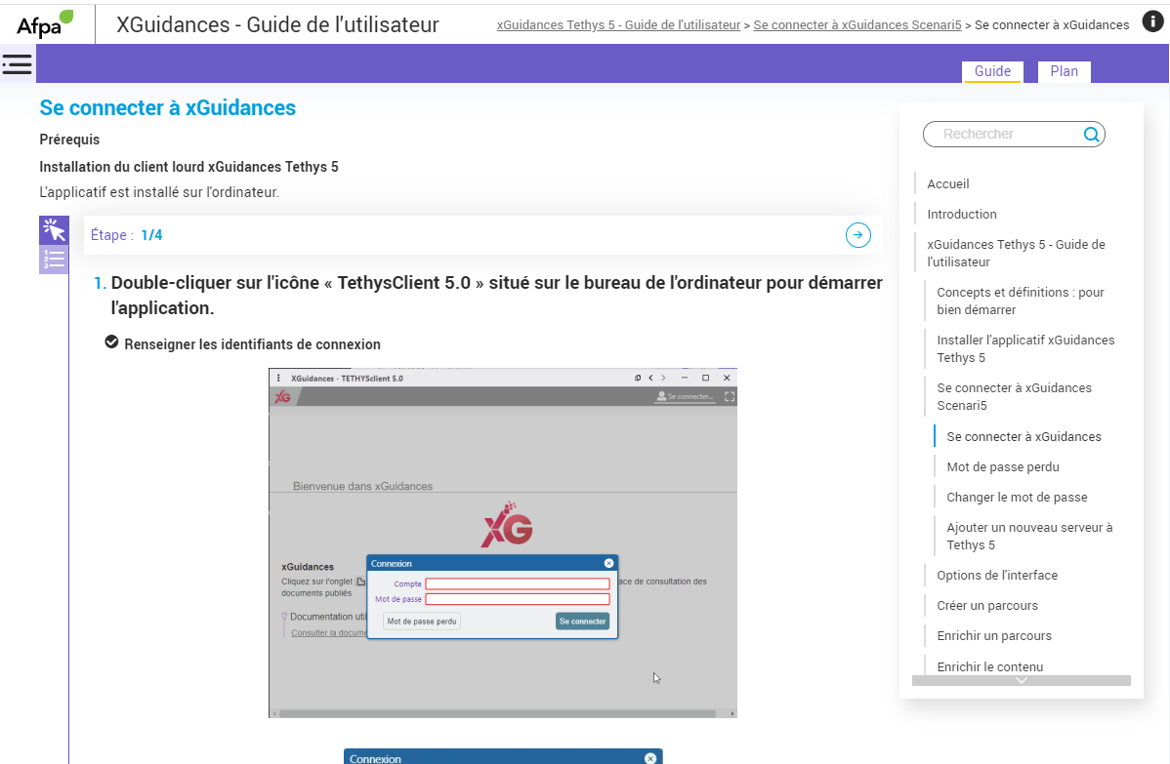
Task: Click the Prérequis subheading
Action: (69, 141)
